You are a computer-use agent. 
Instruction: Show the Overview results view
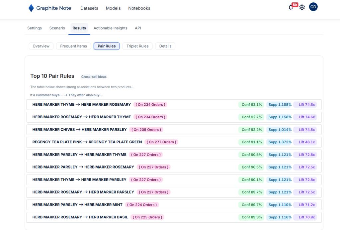click(x=41, y=46)
